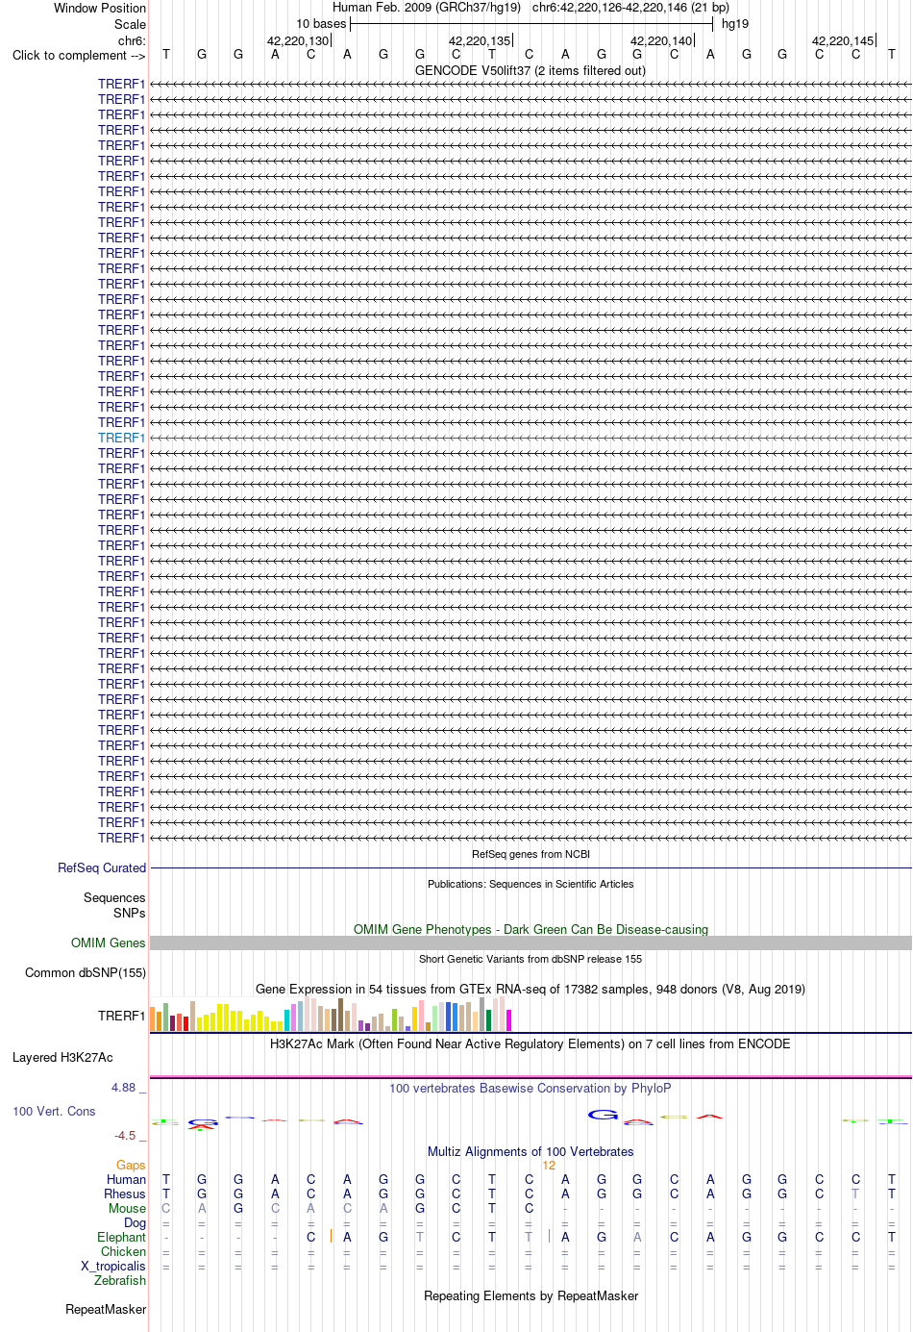
Task: Click the Elephant alignment row label
Action: pos(121,1237)
